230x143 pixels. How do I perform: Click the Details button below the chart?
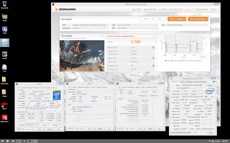tap(203, 57)
